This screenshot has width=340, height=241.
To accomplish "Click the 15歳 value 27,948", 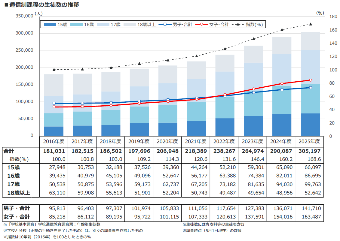I will [57, 167].
